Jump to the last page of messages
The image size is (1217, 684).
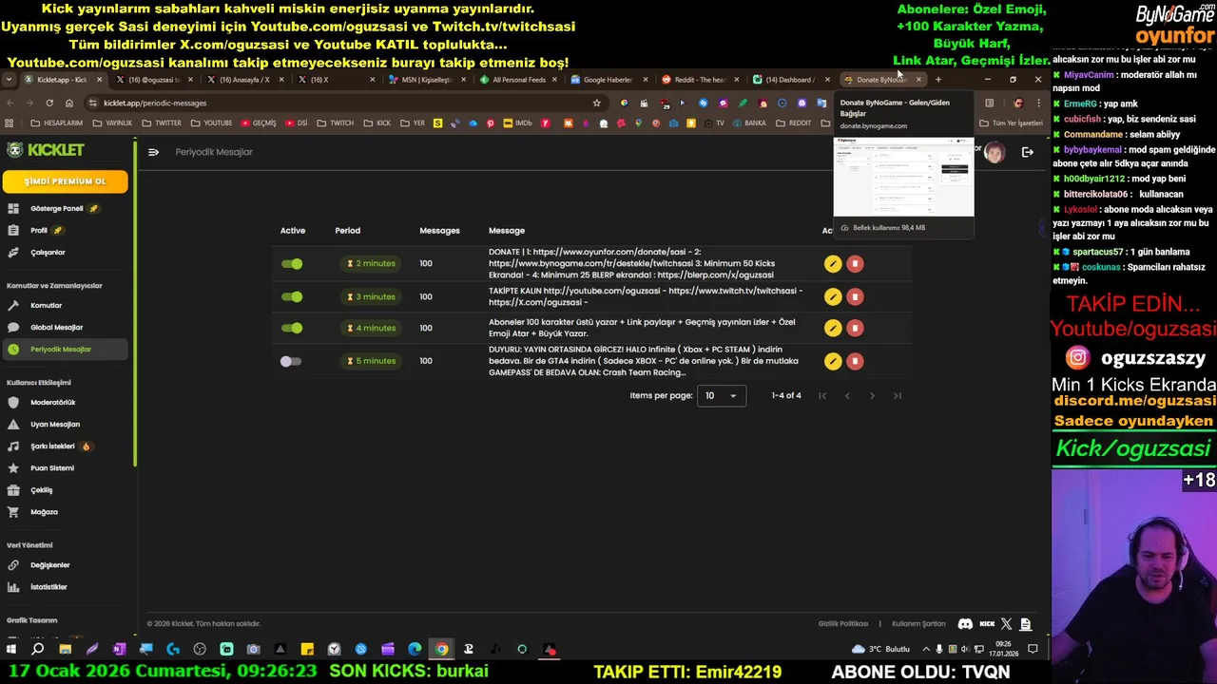pos(897,396)
